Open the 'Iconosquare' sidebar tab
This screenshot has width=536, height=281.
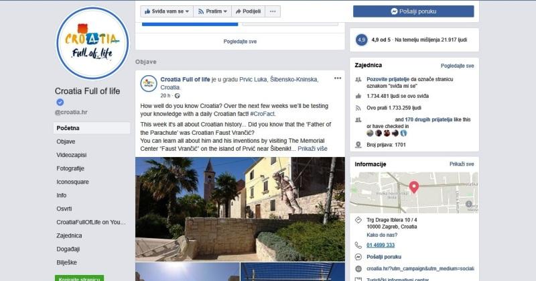coord(72,182)
